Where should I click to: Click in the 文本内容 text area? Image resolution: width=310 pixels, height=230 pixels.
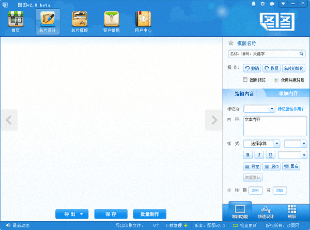tap(275, 126)
